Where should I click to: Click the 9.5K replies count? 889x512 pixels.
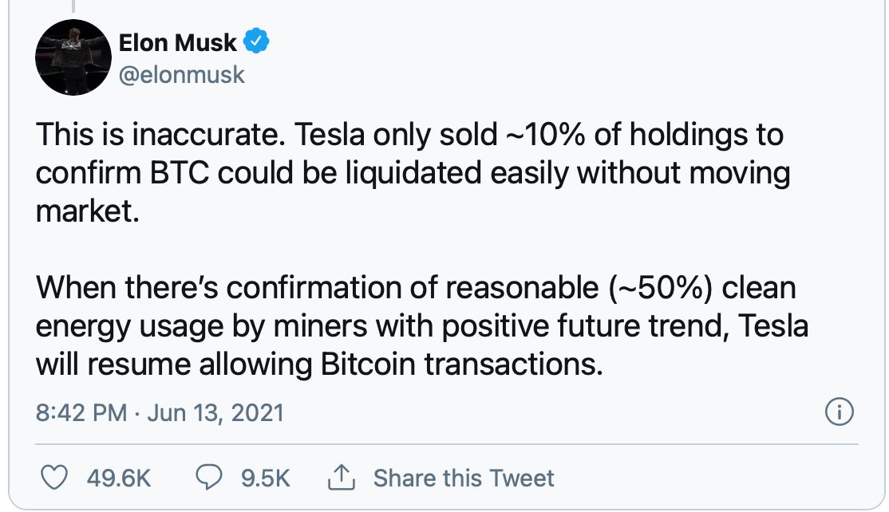pyautogui.click(x=265, y=479)
